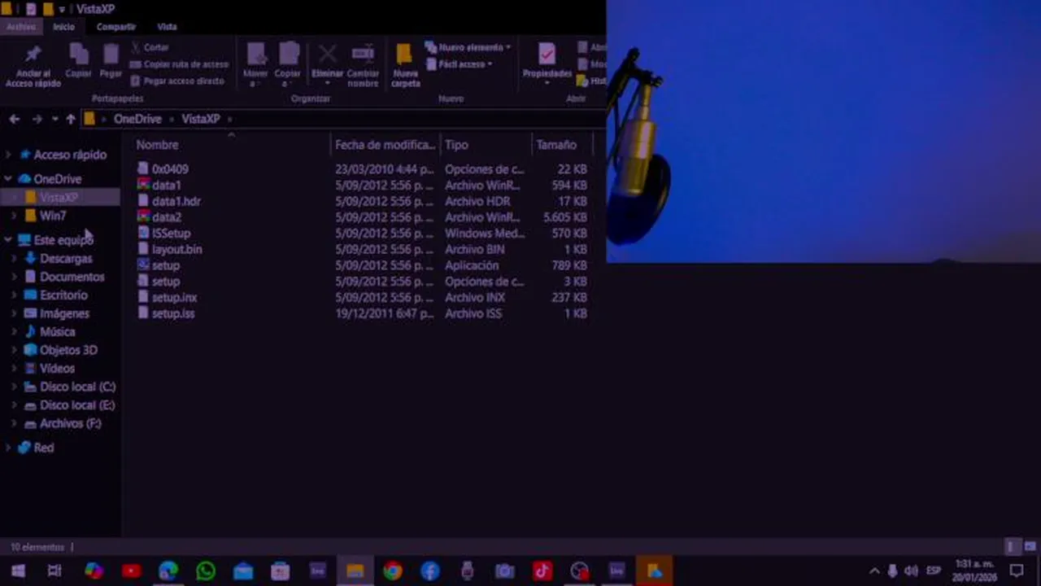
Task: Switch to the Compartir ribbon tab
Action: pyautogui.click(x=116, y=27)
